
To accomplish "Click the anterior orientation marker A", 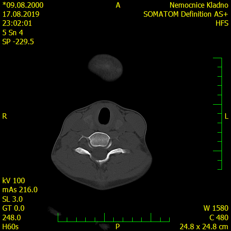I will coord(118,5).
